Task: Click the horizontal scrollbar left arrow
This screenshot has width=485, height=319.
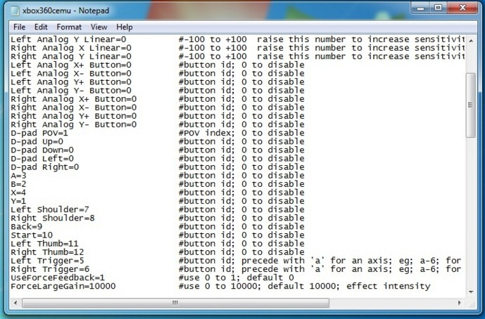Action: tap(15, 303)
